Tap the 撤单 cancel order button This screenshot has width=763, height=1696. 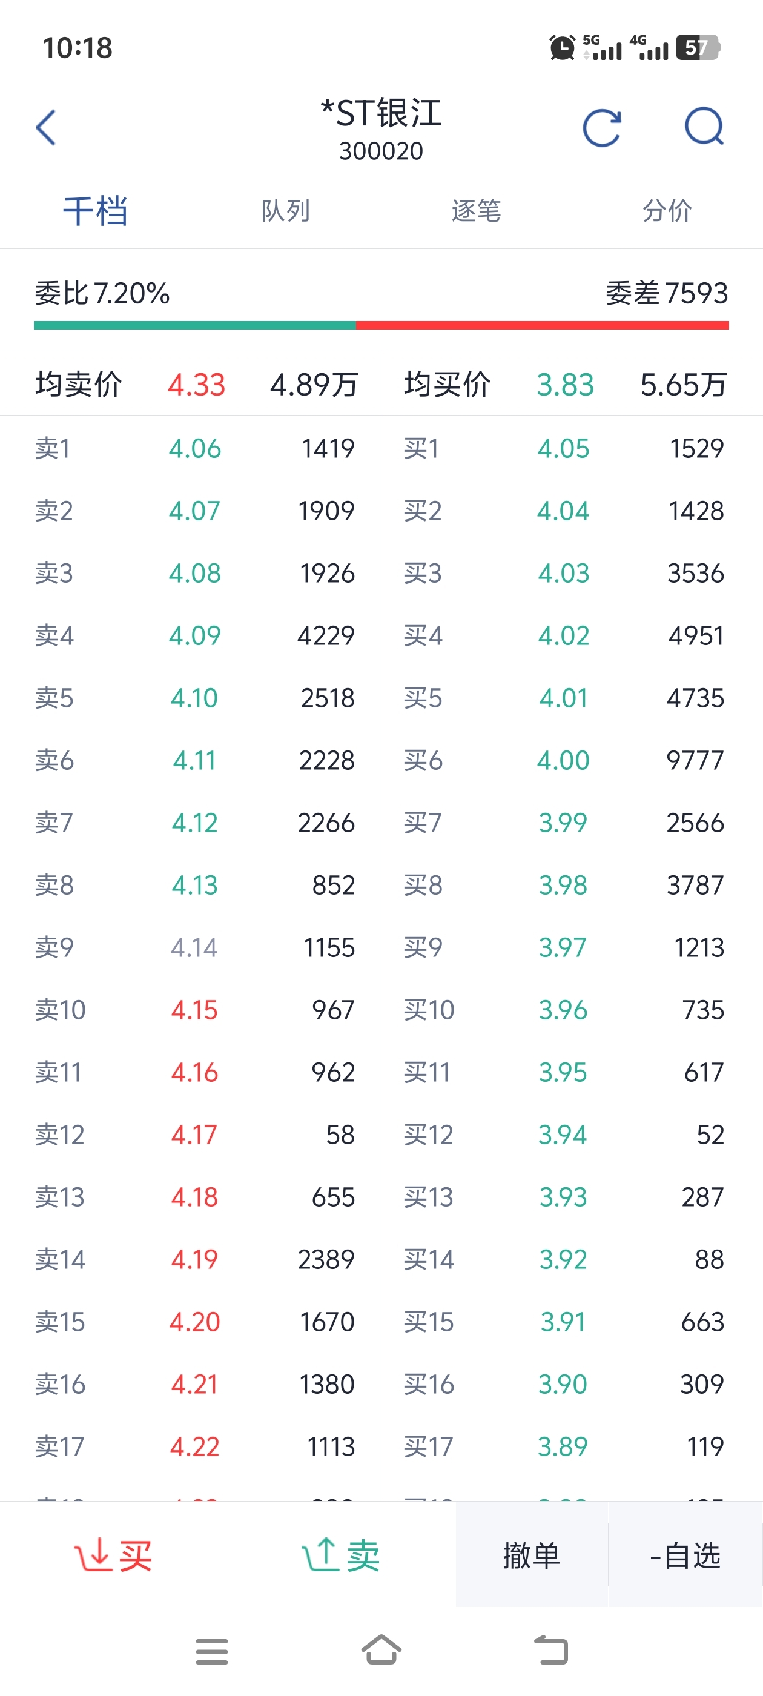tap(532, 1555)
